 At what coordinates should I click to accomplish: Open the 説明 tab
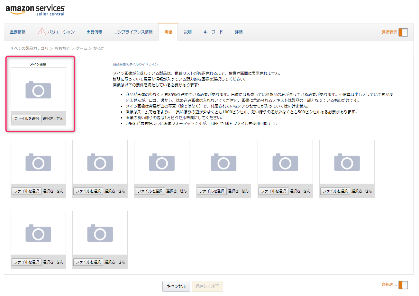click(x=188, y=32)
